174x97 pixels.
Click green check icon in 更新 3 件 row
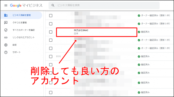tap(139, 24)
